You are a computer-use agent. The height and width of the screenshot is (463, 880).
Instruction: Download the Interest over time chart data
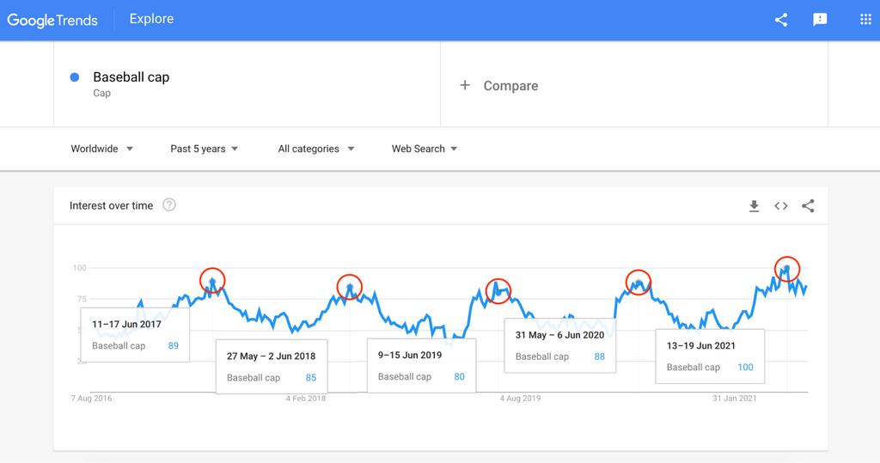tap(754, 206)
